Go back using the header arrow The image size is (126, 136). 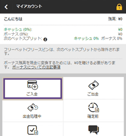tap(6, 7)
